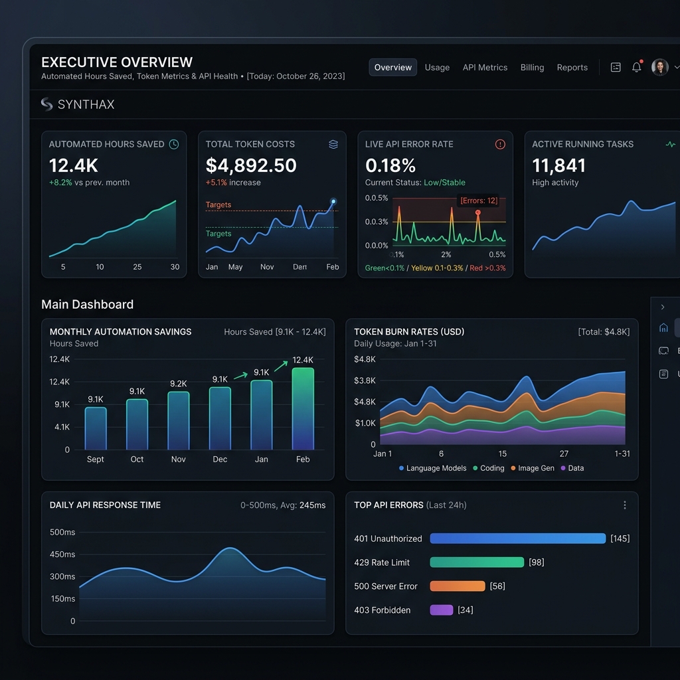Click the Language Models legend item
Image resolution: width=680 pixels, height=680 pixels.
tap(432, 468)
